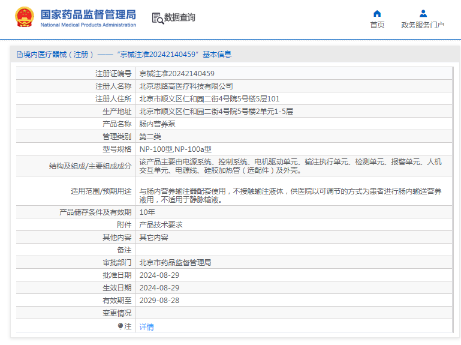
Task: Open the 详情 link
Action: pos(146,327)
